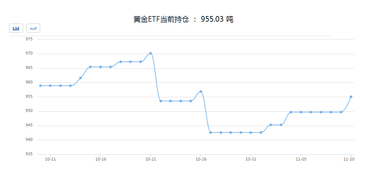Viewport: 373px width, 176px height.
Task: Click the peak data point at 10-21
Action: [x=151, y=53]
